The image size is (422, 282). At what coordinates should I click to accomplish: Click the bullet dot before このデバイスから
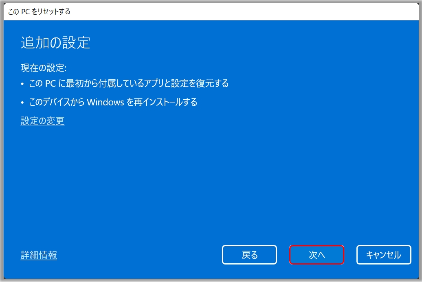tap(22, 103)
